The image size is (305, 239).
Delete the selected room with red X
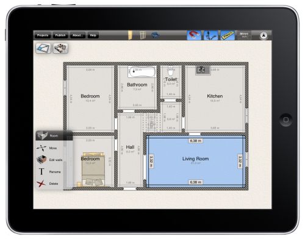click(48, 184)
